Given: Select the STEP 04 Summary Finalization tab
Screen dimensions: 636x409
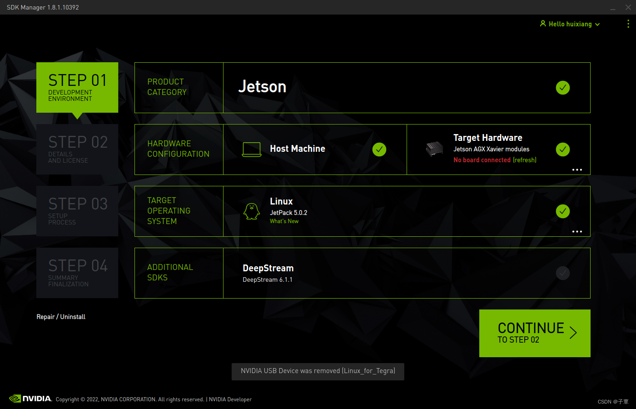Looking at the screenshot, I should click(77, 273).
